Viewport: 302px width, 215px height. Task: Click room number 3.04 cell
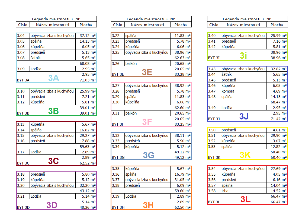pyautogui.click(x=23, y=36)
